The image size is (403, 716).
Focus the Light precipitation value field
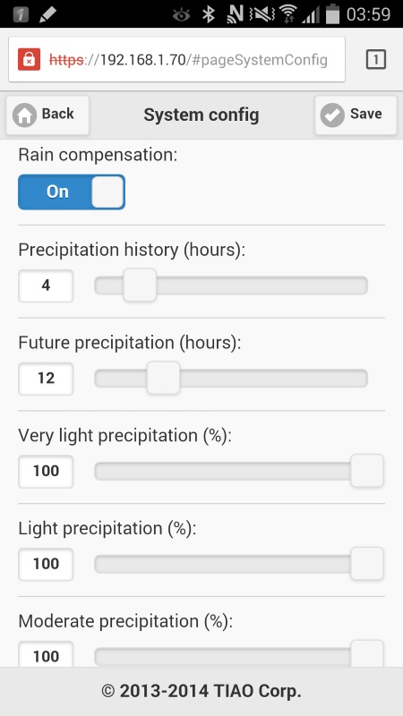(46, 564)
